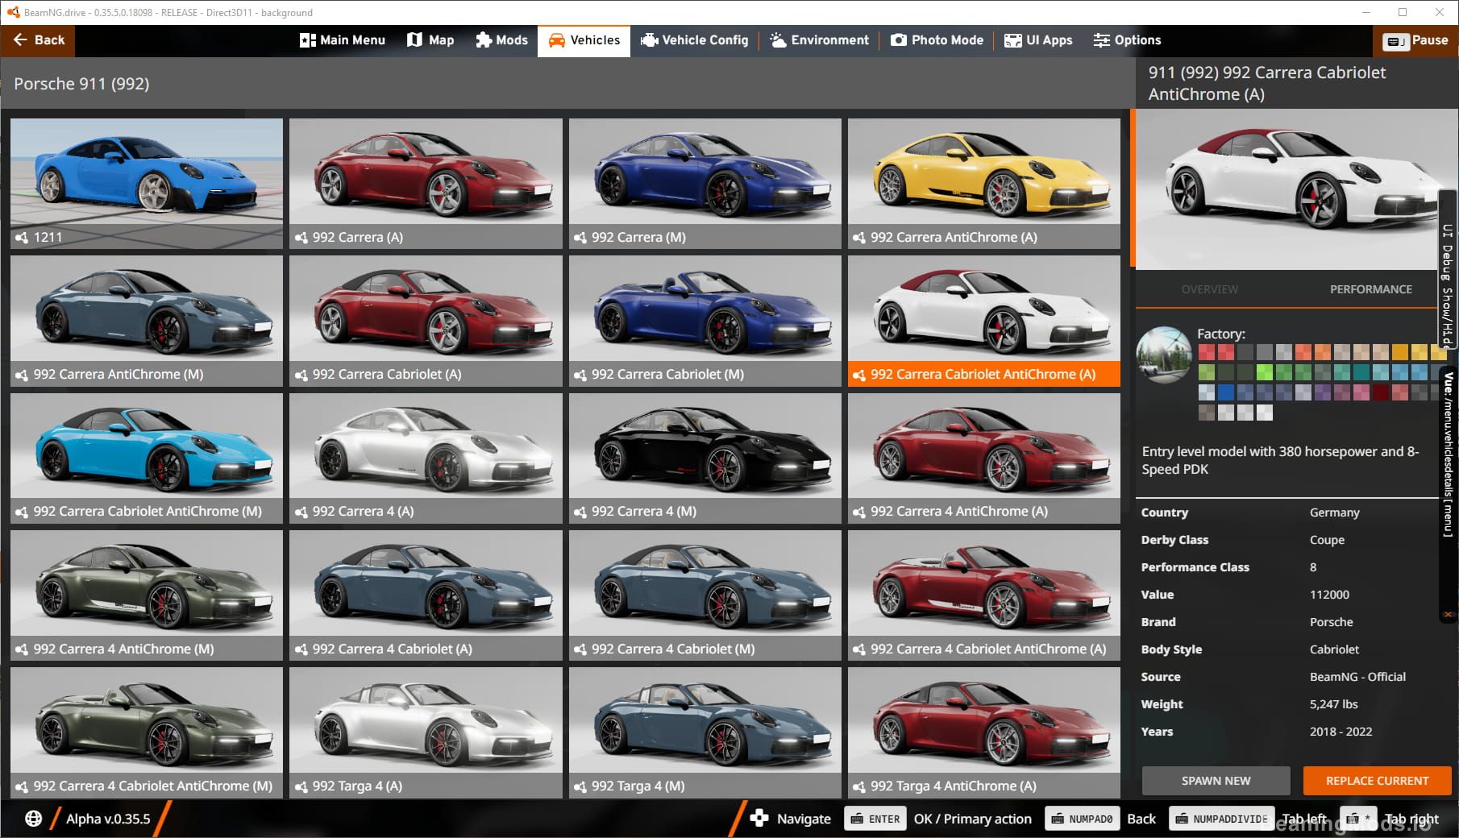Click the UI Apps windows icon
This screenshot has height=838, width=1459.
tap(1012, 40)
